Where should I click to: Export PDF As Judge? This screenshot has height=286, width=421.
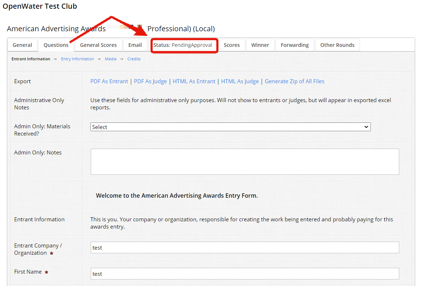click(150, 81)
